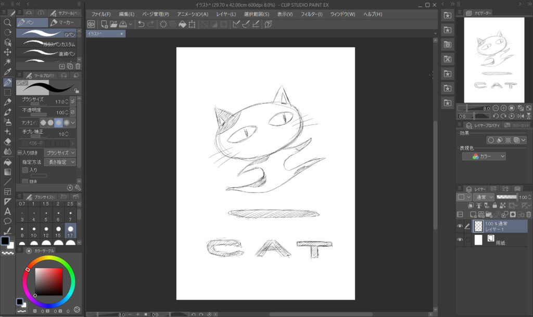Enable the 入り checkbox
This screenshot has height=317, width=533.
[25, 170]
